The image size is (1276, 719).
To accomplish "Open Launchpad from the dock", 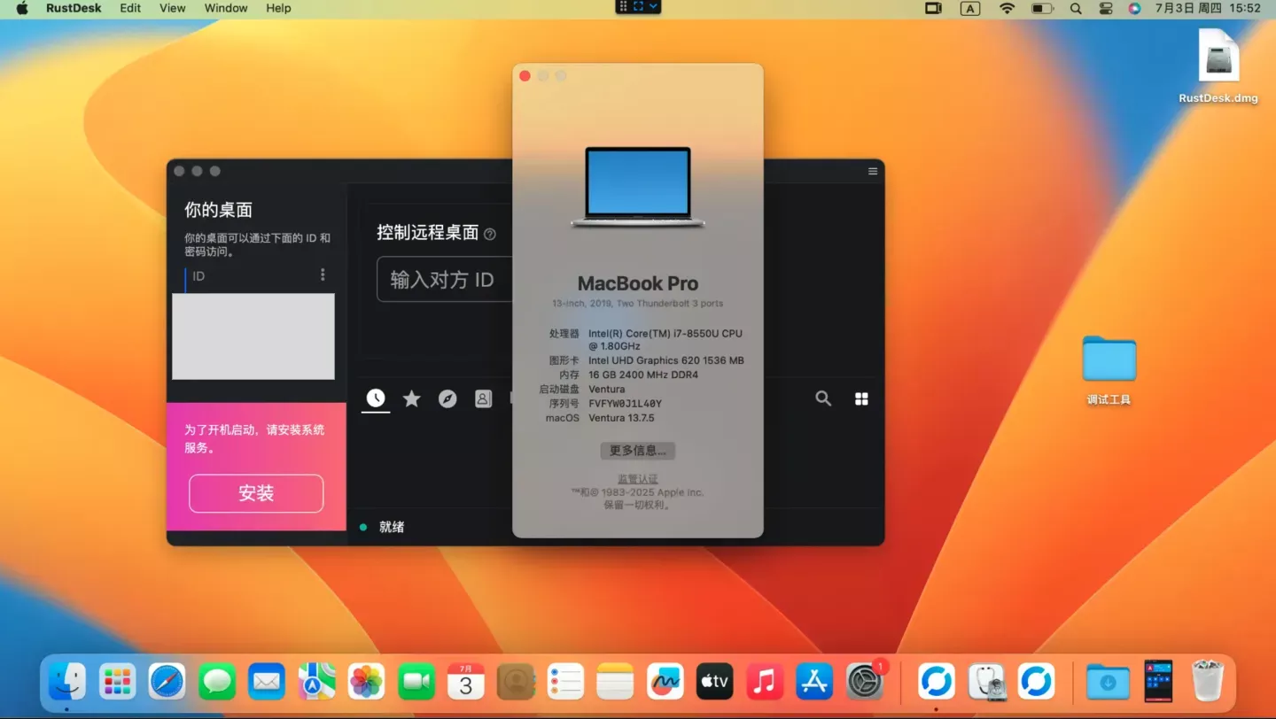I will [x=117, y=681].
